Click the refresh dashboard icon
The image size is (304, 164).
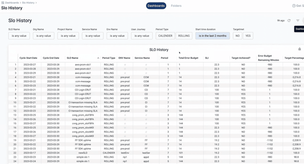(289, 21)
